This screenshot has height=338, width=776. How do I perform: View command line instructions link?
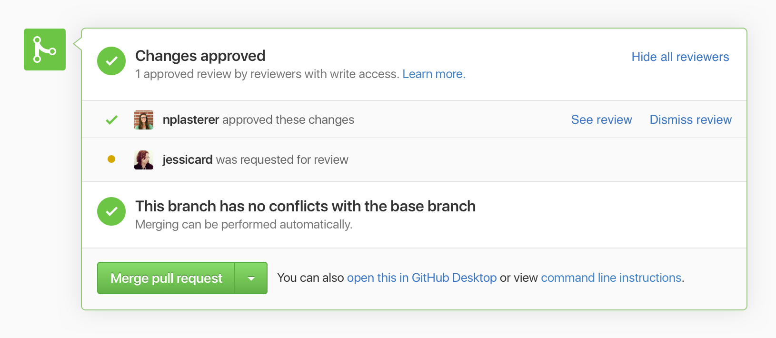(611, 278)
